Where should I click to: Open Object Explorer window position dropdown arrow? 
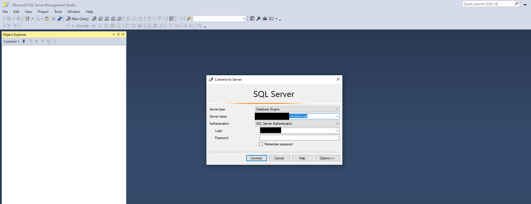point(114,34)
